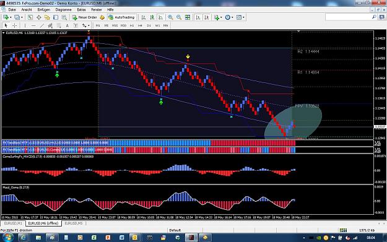Toggle the Terminal panel icon
This screenshot has height=242, width=387.
[x=56, y=17]
